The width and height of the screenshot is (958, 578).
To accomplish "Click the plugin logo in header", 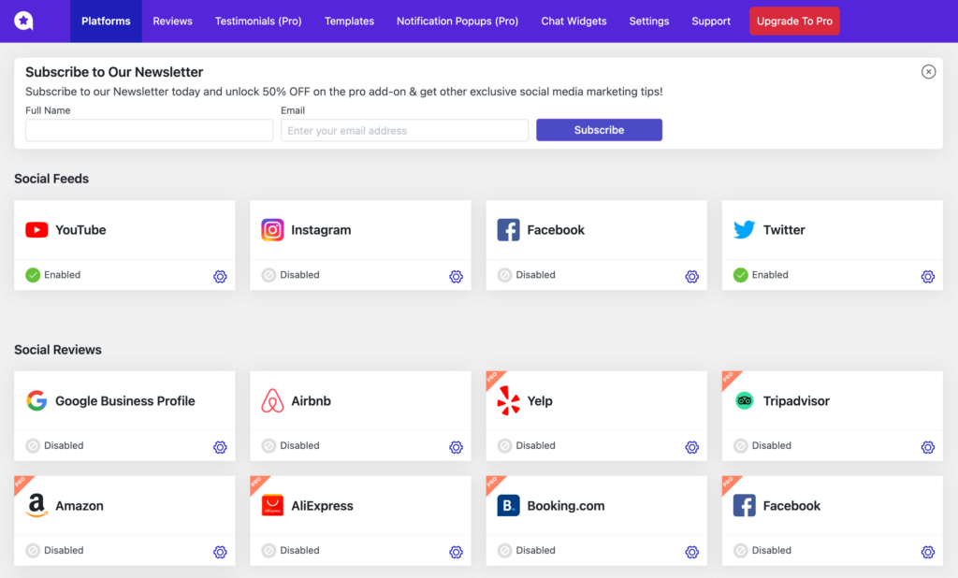I will pos(24,21).
